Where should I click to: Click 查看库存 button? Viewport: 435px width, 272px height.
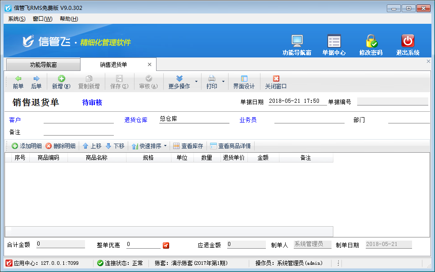[188, 146]
